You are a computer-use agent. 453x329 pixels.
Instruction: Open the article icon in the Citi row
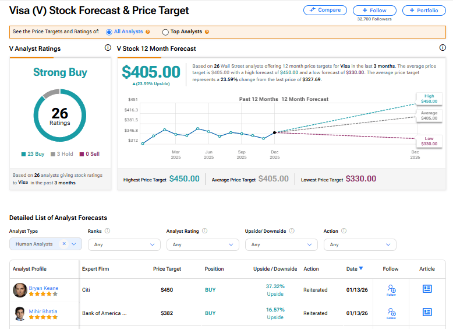click(427, 289)
